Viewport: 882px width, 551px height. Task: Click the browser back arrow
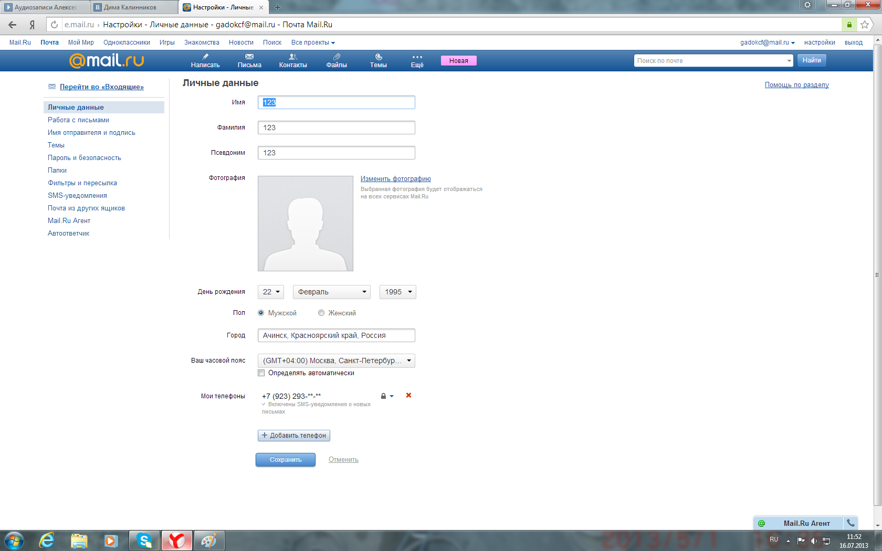[13, 25]
